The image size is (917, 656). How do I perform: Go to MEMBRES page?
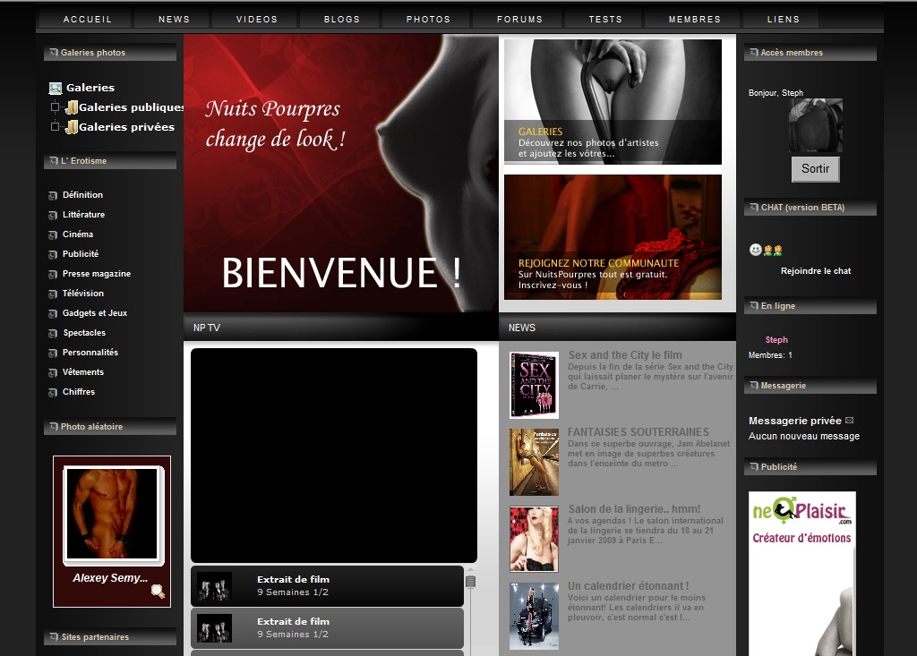(x=695, y=20)
